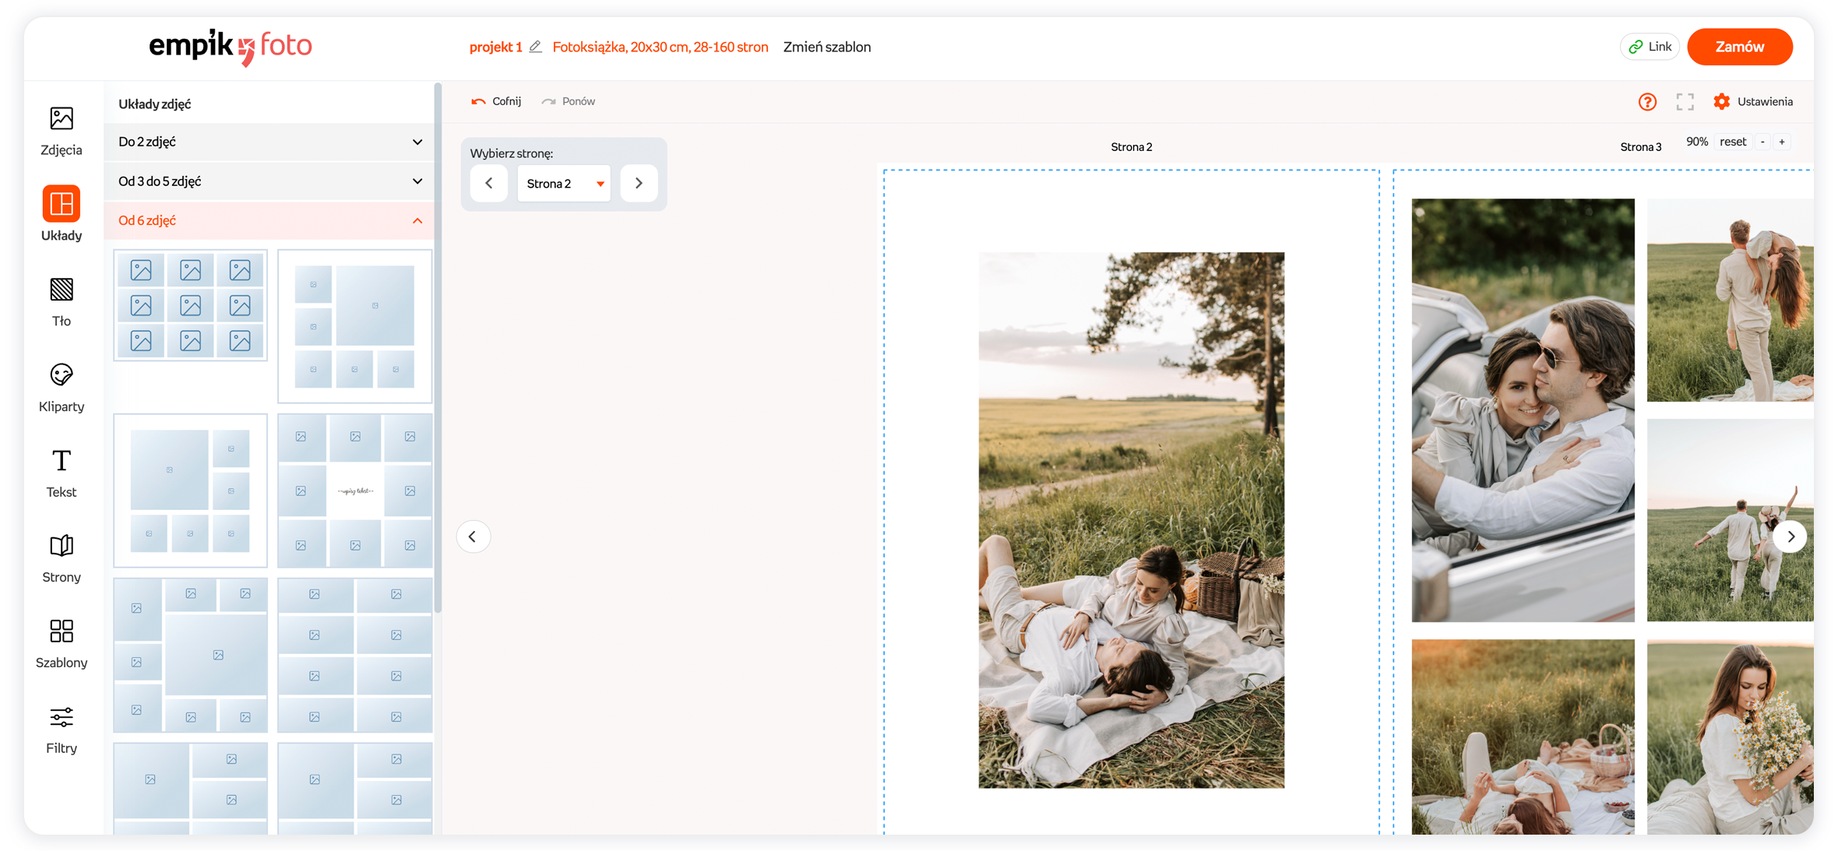The image size is (1838, 851).
Task: Click 'Zmień szablon' link
Action: [x=826, y=47]
